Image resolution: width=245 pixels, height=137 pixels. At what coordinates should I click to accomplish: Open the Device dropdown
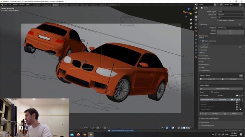230,18
